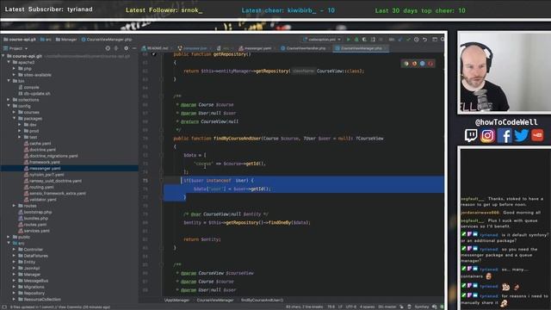Collapse the apache2 folder arrow
Image resolution: width=551 pixels, height=310 pixels.
coord(9,62)
